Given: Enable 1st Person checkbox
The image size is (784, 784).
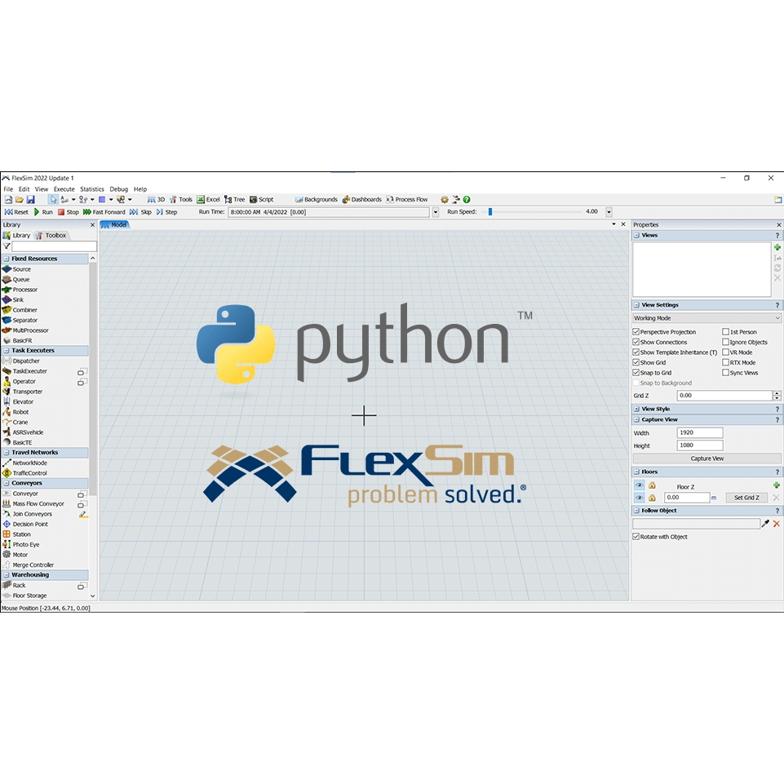Looking at the screenshot, I should (725, 332).
